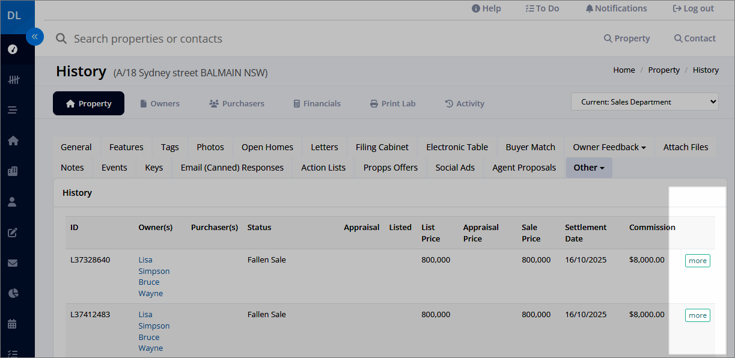Image resolution: width=735 pixels, height=358 pixels.
Task: Open the Filing Cabinet sub-tab
Action: tap(382, 147)
